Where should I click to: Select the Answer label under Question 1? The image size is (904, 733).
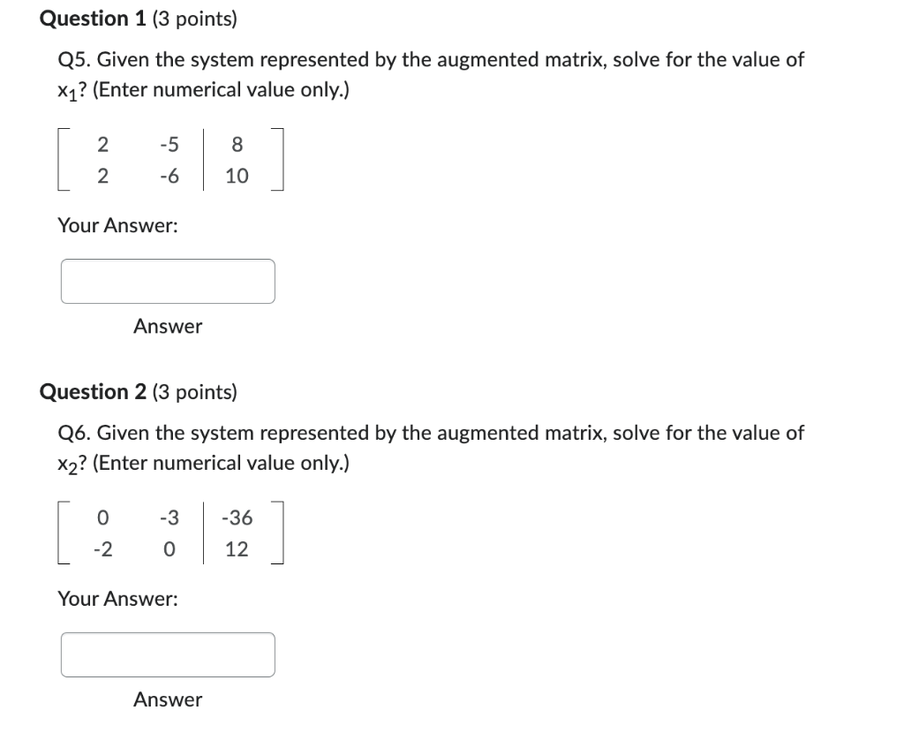tap(168, 326)
